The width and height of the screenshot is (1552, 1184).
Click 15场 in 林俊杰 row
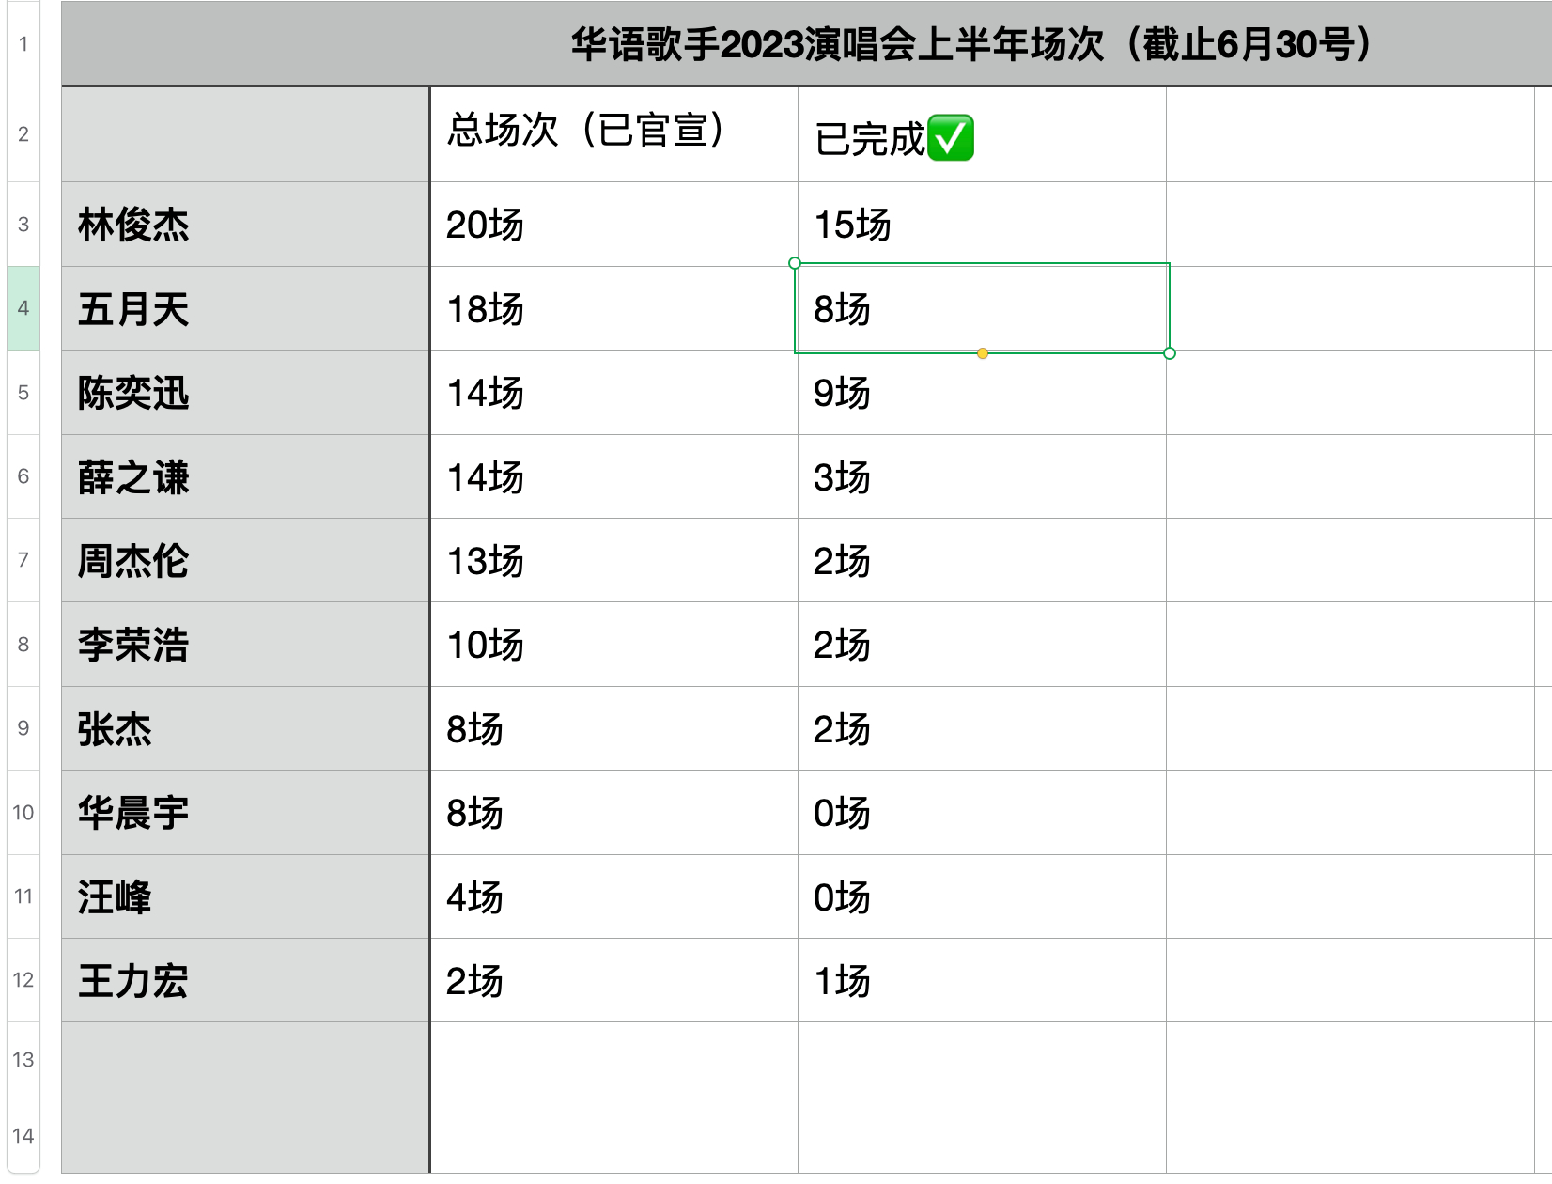tap(982, 225)
